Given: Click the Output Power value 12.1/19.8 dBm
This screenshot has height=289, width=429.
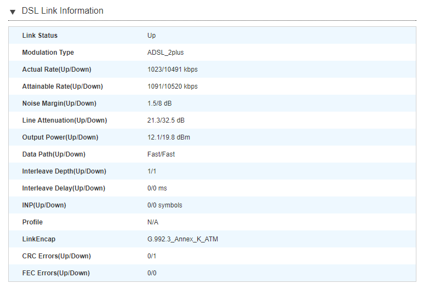Looking at the screenshot, I should click(x=169, y=137).
